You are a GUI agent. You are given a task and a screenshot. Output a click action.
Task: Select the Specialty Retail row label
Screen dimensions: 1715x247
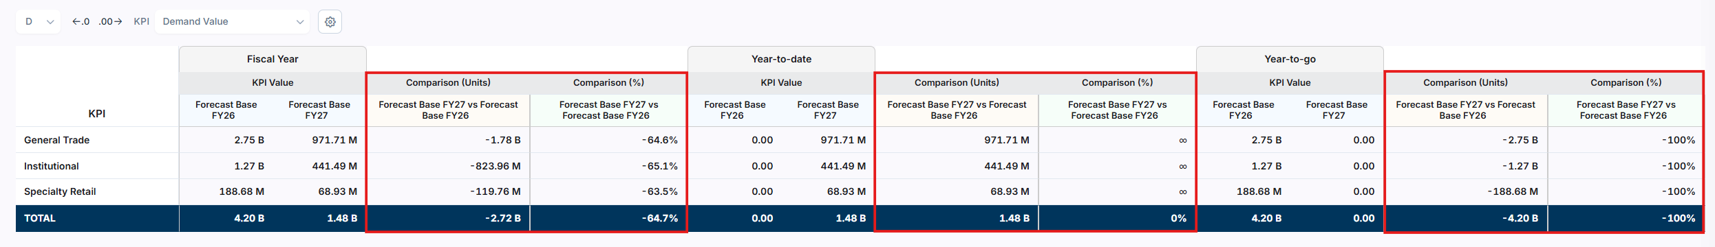point(60,191)
